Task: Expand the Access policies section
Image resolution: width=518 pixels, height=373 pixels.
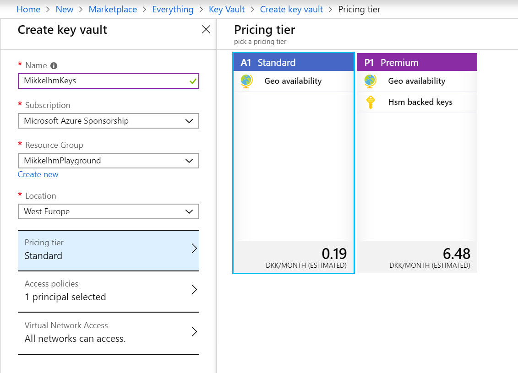Action: click(108, 291)
